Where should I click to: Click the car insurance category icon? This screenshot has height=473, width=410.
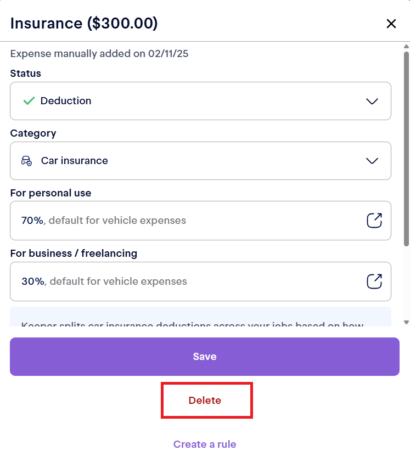coord(26,161)
